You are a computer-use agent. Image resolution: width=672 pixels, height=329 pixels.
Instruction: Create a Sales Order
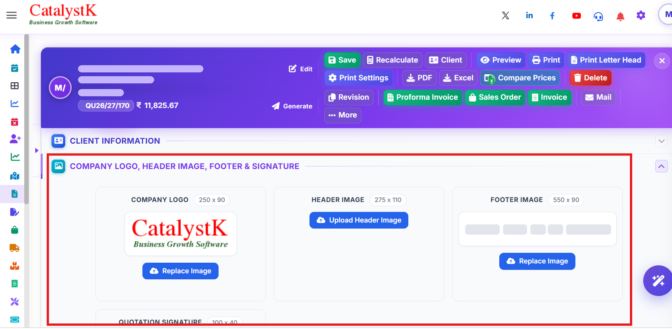(x=495, y=97)
